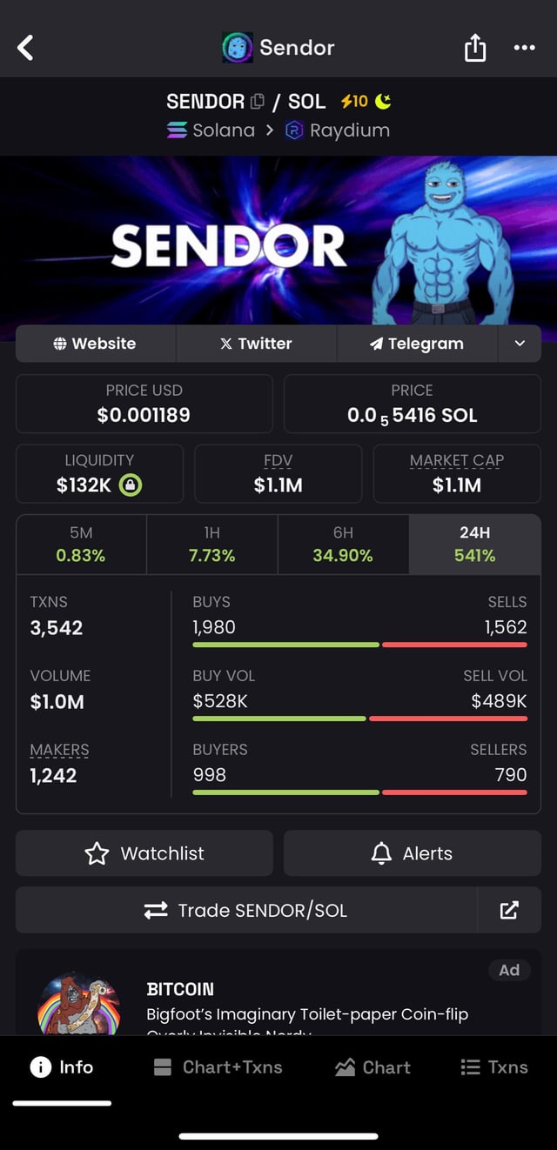Open the share icon in header
The width and height of the screenshot is (557, 1150).
tap(475, 48)
